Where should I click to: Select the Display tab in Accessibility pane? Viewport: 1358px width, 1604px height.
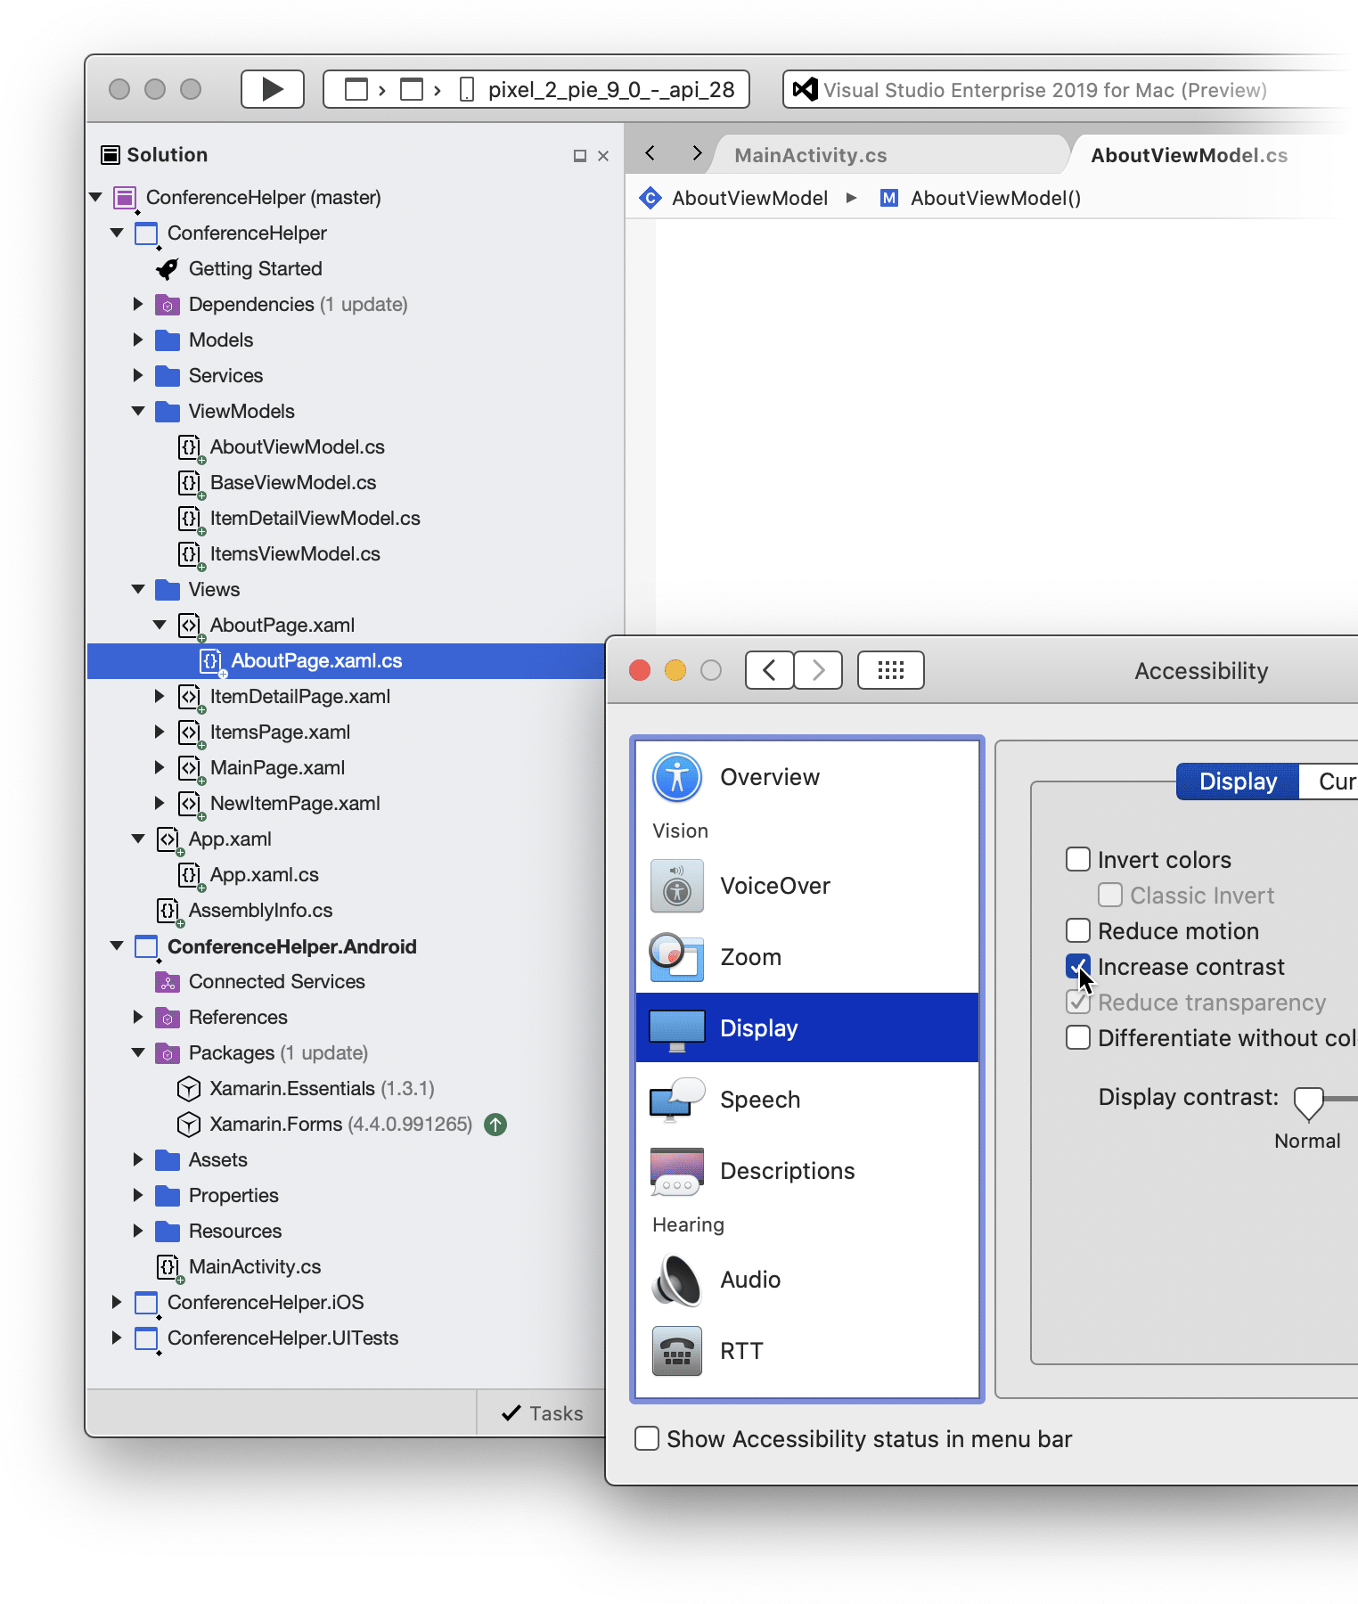1237,782
